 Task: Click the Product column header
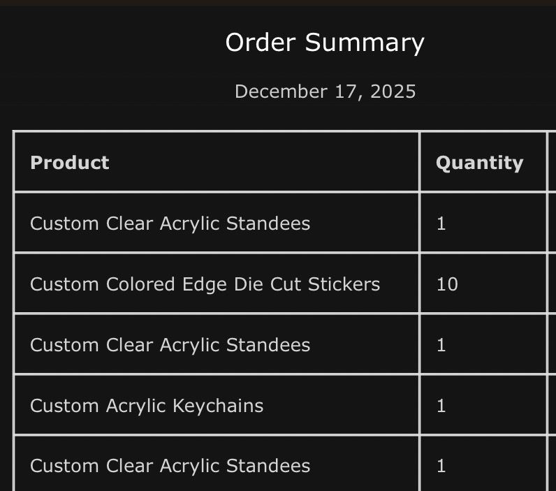point(70,163)
